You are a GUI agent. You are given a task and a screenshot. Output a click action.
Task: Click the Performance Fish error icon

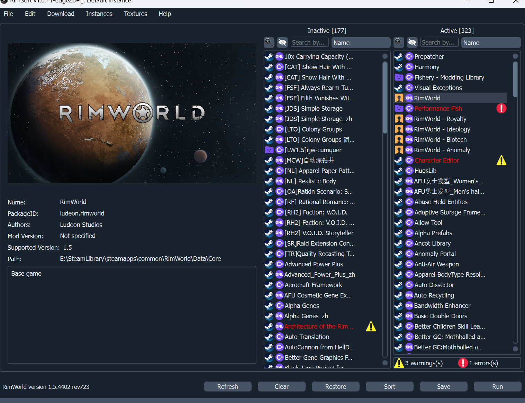point(501,108)
